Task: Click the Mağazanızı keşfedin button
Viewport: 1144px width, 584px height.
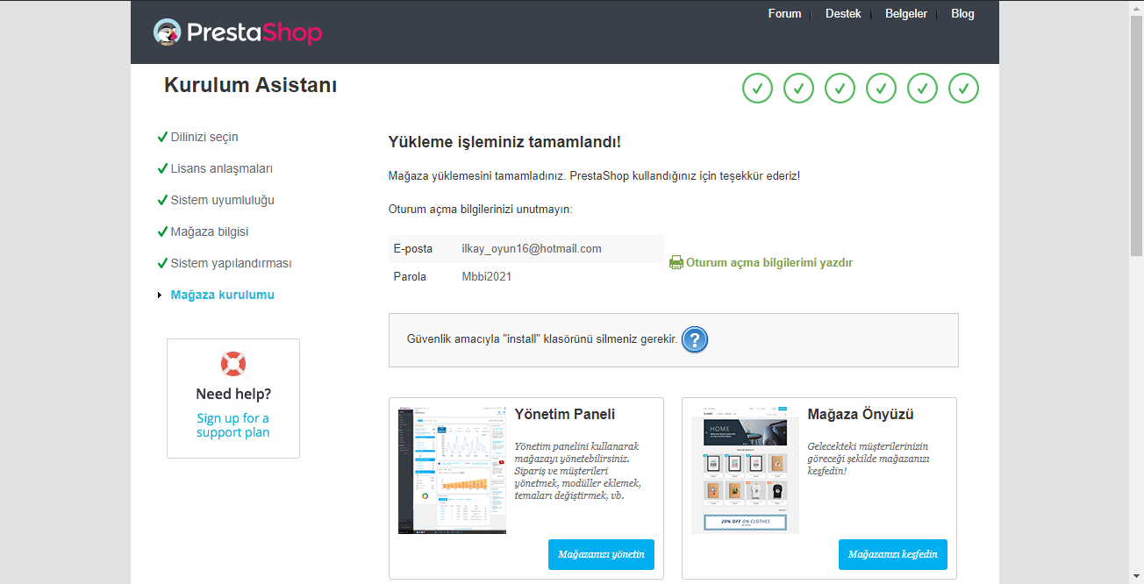Action: pyautogui.click(x=893, y=554)
